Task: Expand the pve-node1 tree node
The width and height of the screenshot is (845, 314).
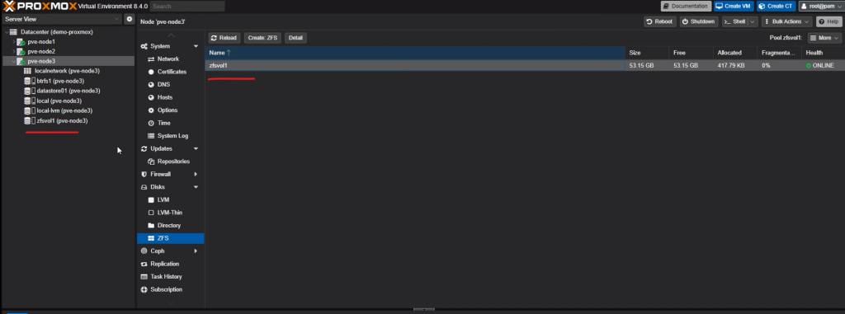Action: point(14,41)
